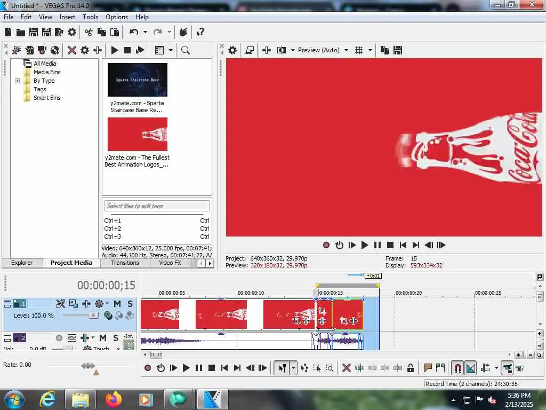This screenshot has height=410, width=546.
Task: Open Undo history dropdown arrow
Action: [x=145, y=33]
